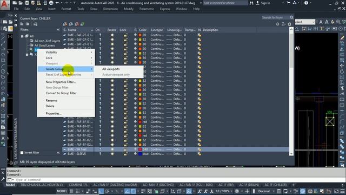Toggle grid display in status bar
346x195 pixels.
[x=71, y=191]
